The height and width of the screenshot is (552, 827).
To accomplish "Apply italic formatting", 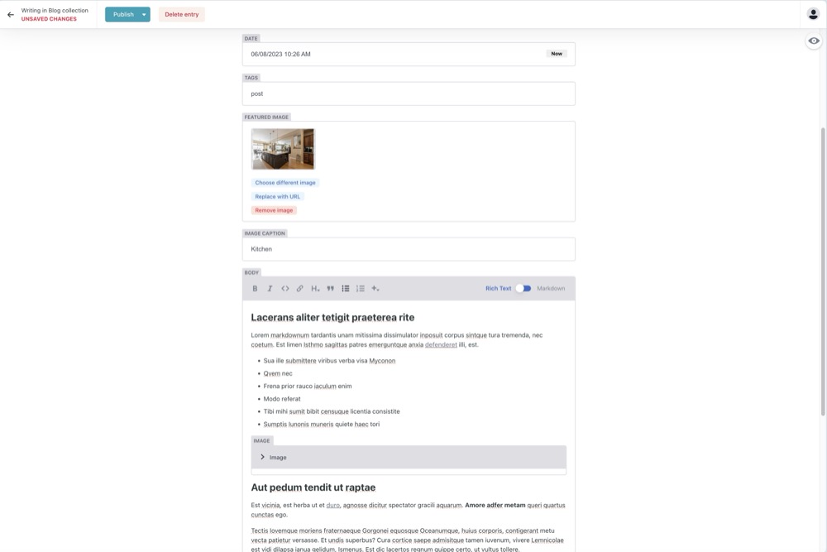I will tap(269, 288).
